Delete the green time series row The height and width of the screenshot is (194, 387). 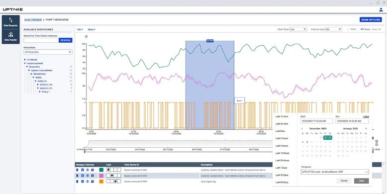point(77,170)
